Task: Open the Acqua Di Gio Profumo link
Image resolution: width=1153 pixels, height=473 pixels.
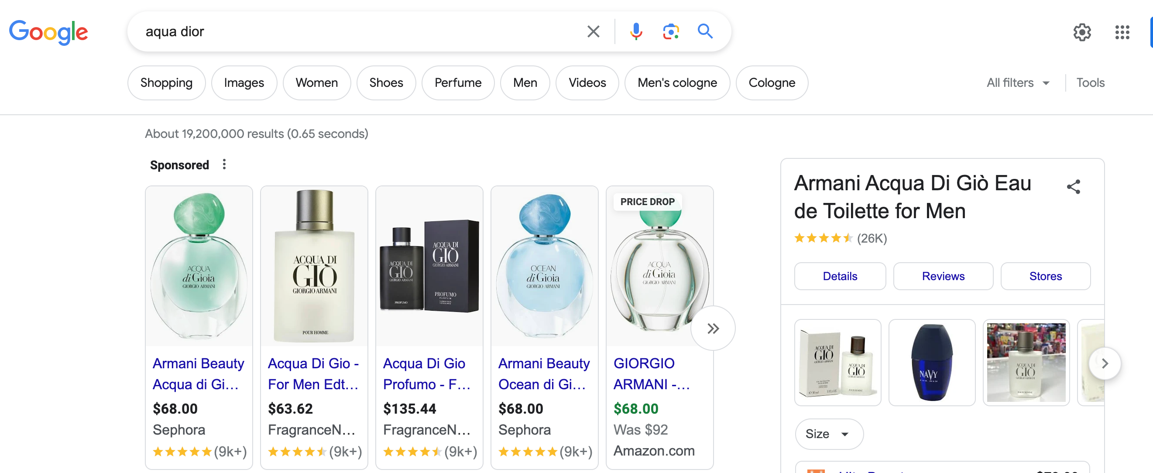Action: point(426,374)
